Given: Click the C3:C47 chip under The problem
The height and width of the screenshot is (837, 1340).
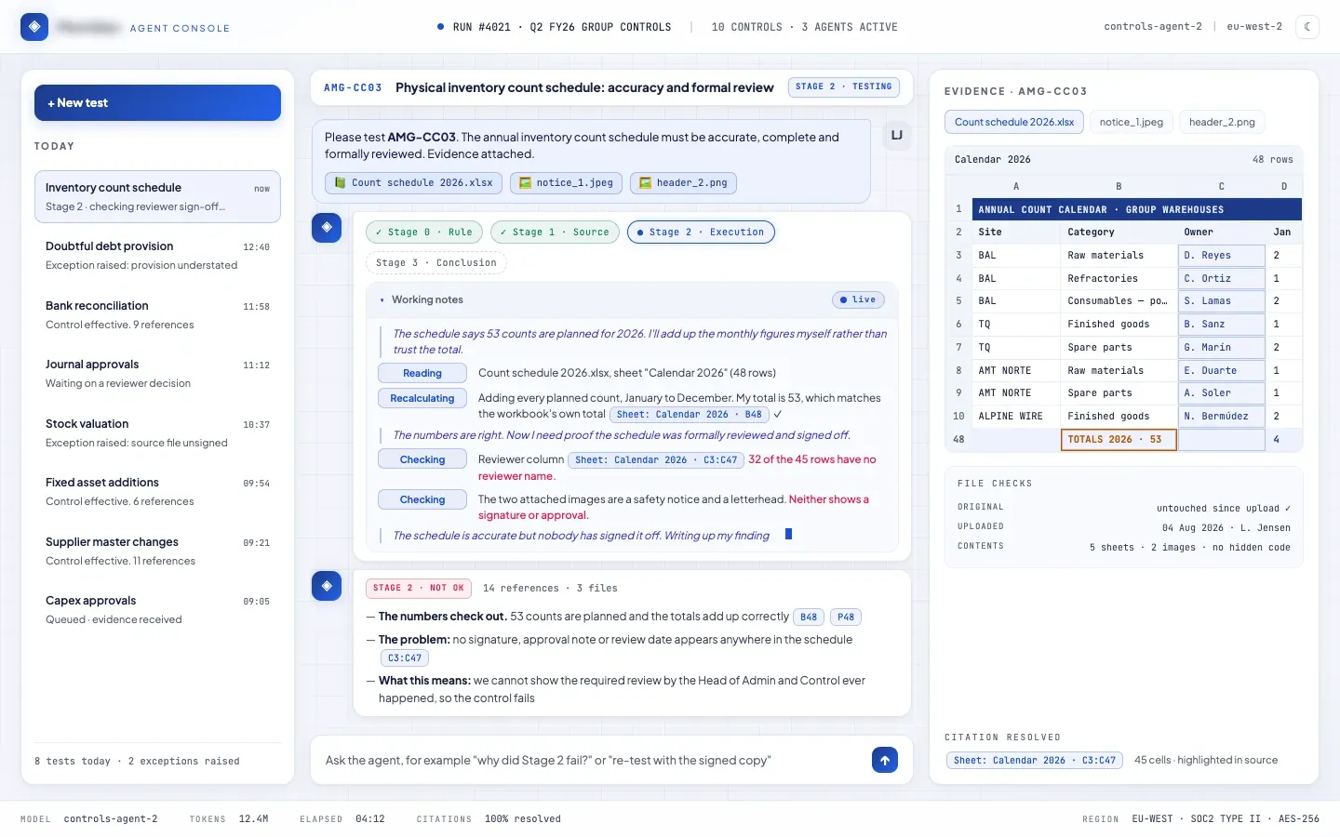Looking at the screenshot, I should point(405,658).
